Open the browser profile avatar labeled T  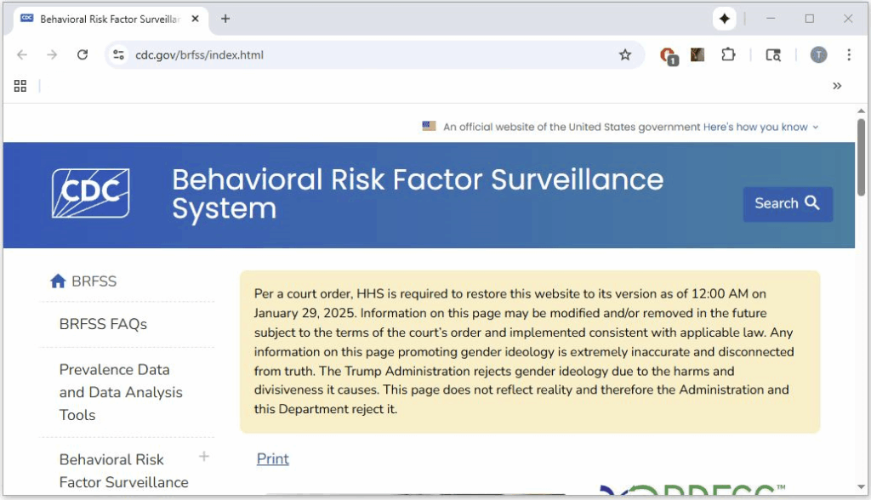coord(818,54)
